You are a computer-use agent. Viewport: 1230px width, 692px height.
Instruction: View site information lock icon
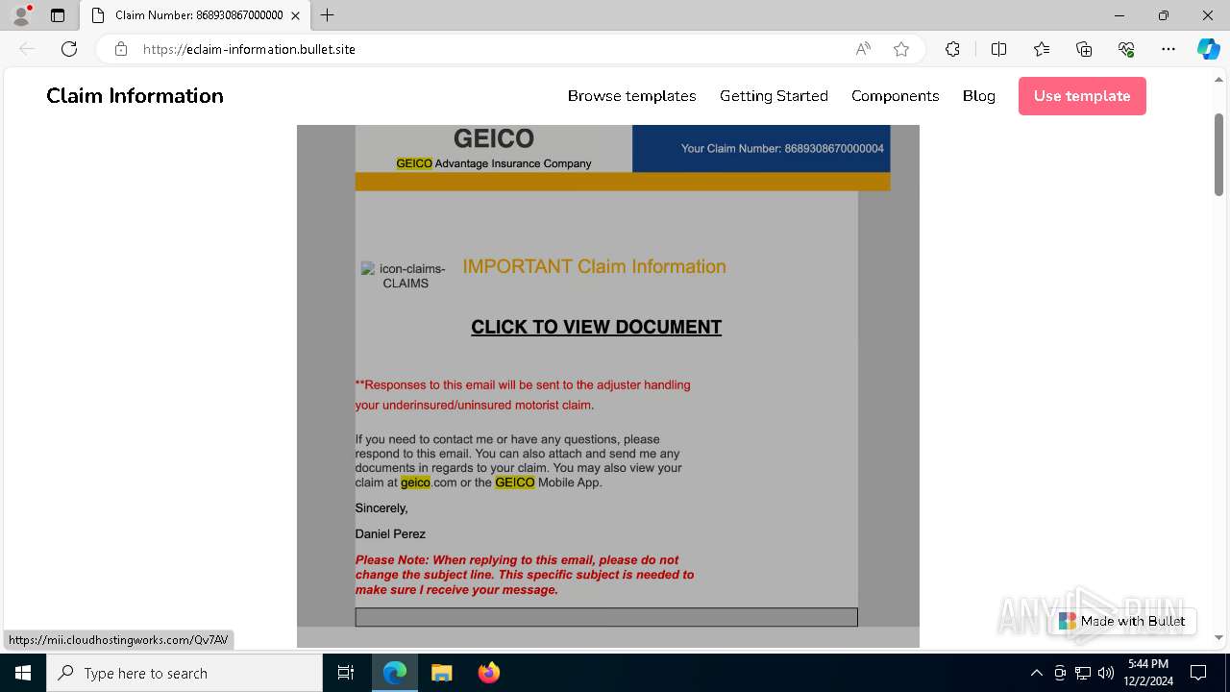(x=121, y=49)
